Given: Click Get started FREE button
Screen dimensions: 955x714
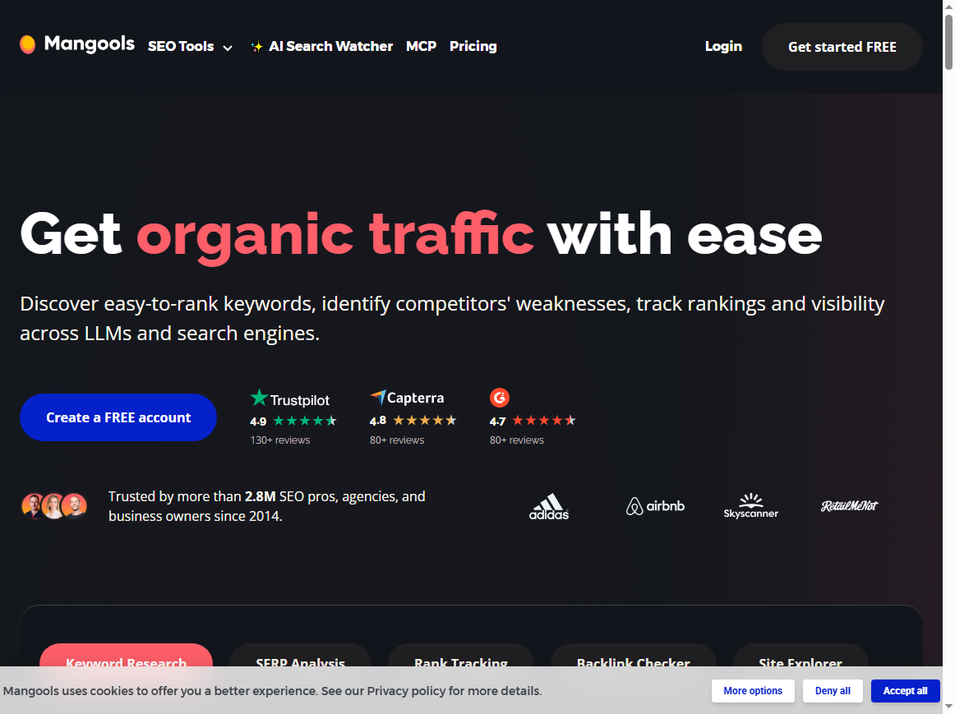Looking at the screenshot, I should pos(842,47).
